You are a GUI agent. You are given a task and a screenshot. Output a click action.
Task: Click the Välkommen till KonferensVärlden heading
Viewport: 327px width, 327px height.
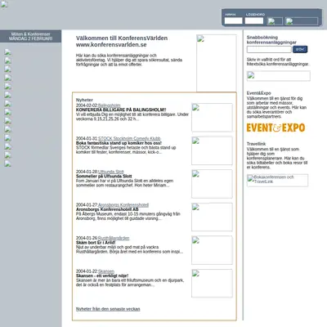pyautogui.click(x=122, y=38)
